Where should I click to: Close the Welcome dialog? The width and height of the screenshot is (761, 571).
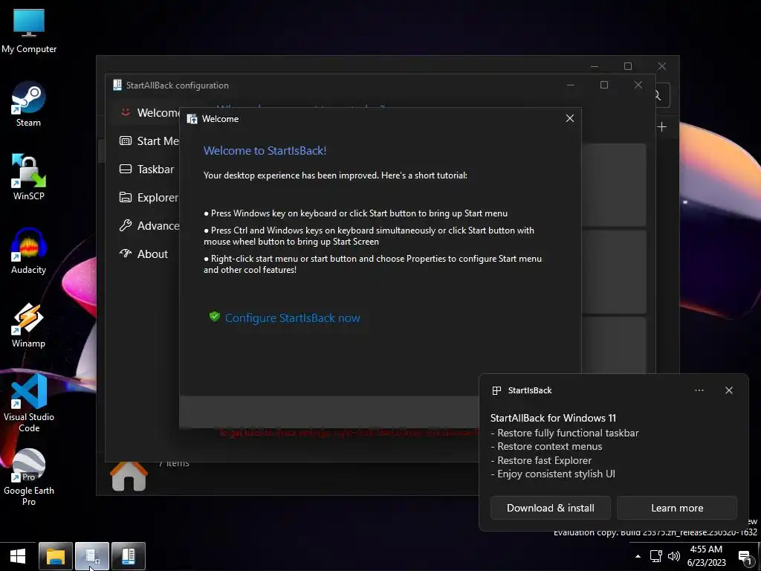coord(570,118)
